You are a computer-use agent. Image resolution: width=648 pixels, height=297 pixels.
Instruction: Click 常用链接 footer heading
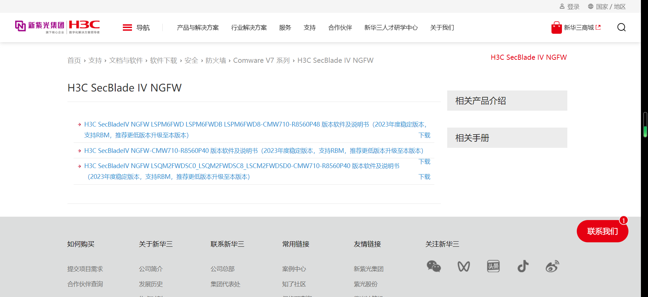(x=296, y=244)
